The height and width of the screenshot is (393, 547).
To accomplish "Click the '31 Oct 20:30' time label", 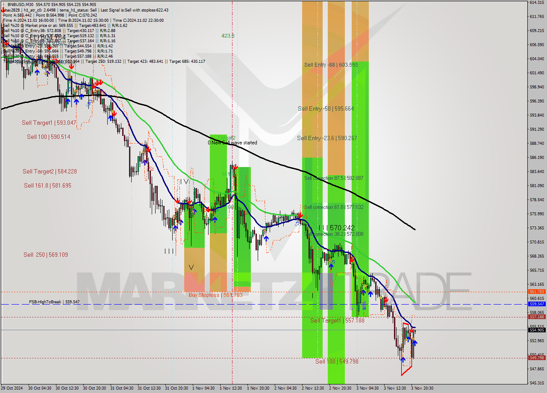I will (176, 388).
